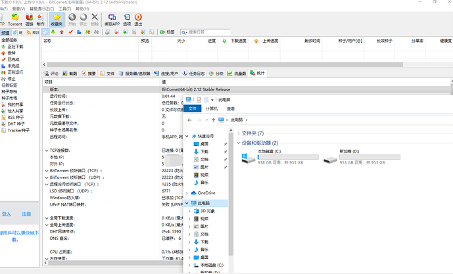Viewport: 453px width, 274px height.
Task: Click the 退出 power icon
Action: pos(137,18)
